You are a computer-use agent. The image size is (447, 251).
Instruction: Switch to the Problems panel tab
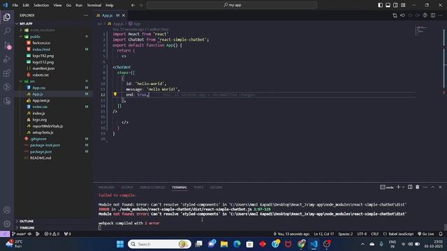tap(106, 188)
